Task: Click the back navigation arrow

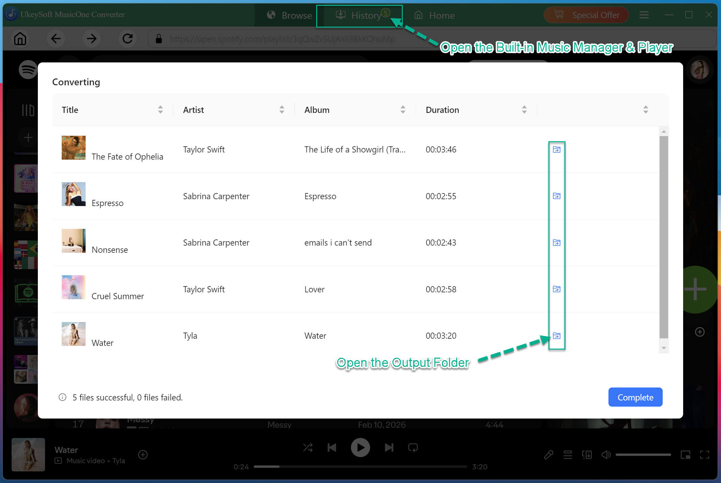Action: click(56, 39)
